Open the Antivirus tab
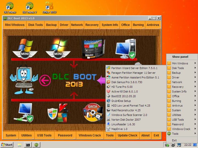Image resolution: width=198 pixels, height=148 pixels. tap(153, 25)
